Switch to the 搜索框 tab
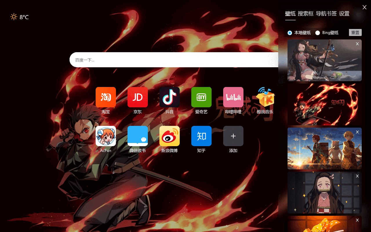The image size is (371, 232). tap(306, 14)
